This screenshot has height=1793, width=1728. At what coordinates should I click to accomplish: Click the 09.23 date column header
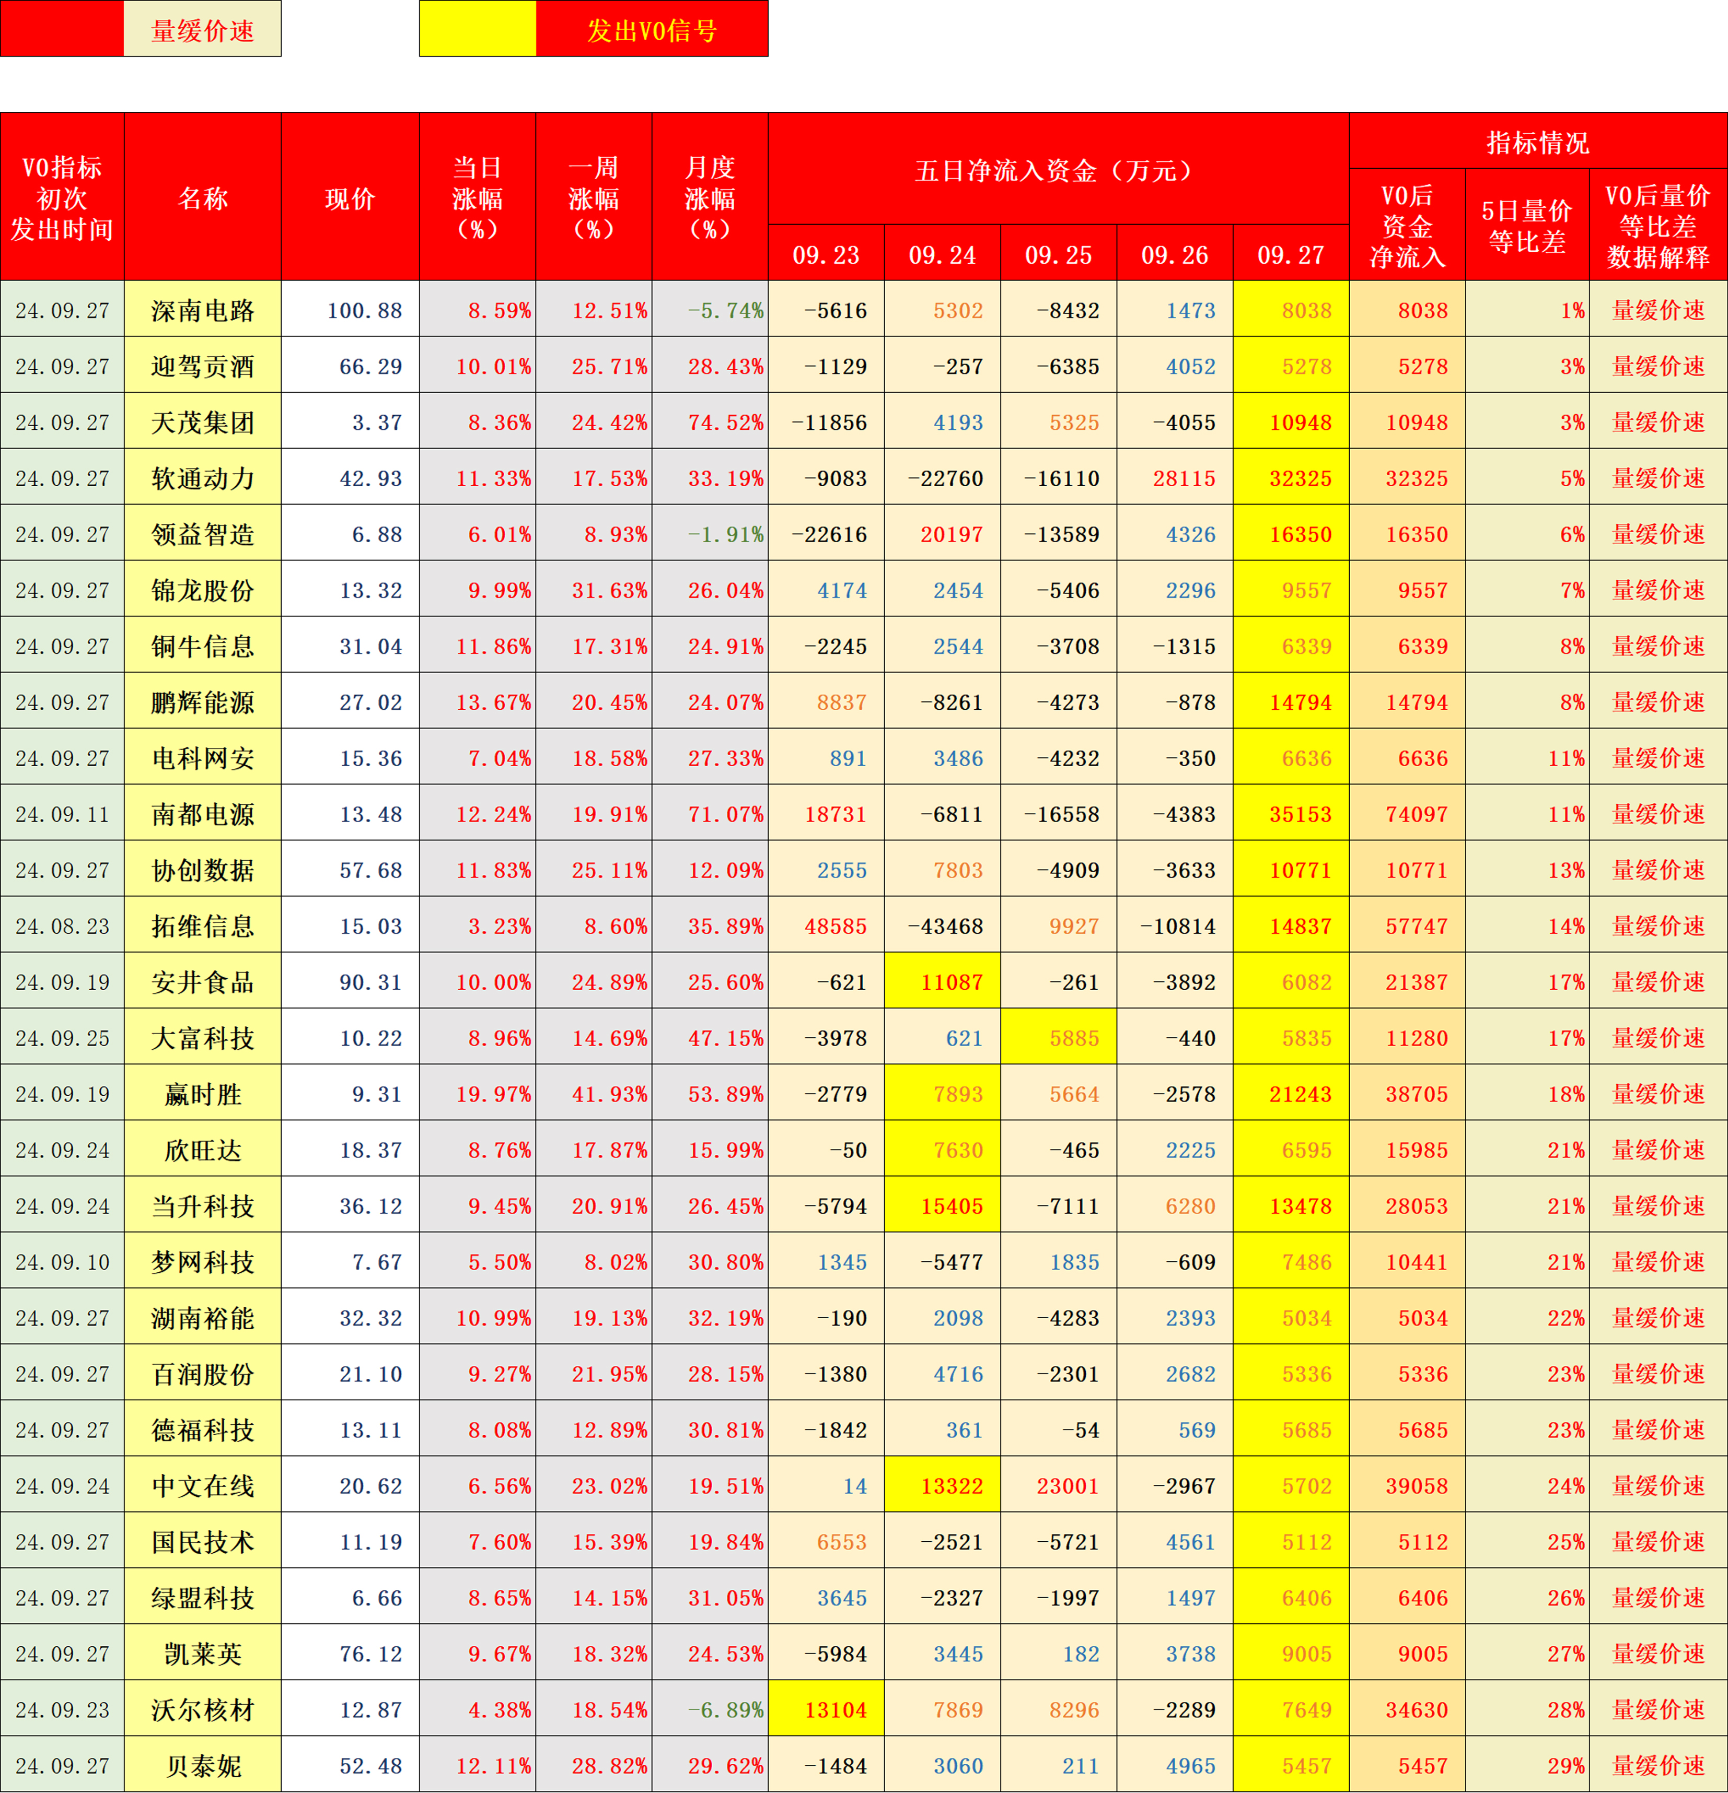[827, 253]
